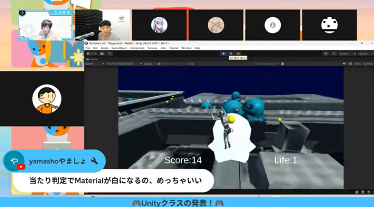Toggle the Stats overlay button
Image resolution: width=374 pixels, height=207 pixels.
(x=358, y=64)
